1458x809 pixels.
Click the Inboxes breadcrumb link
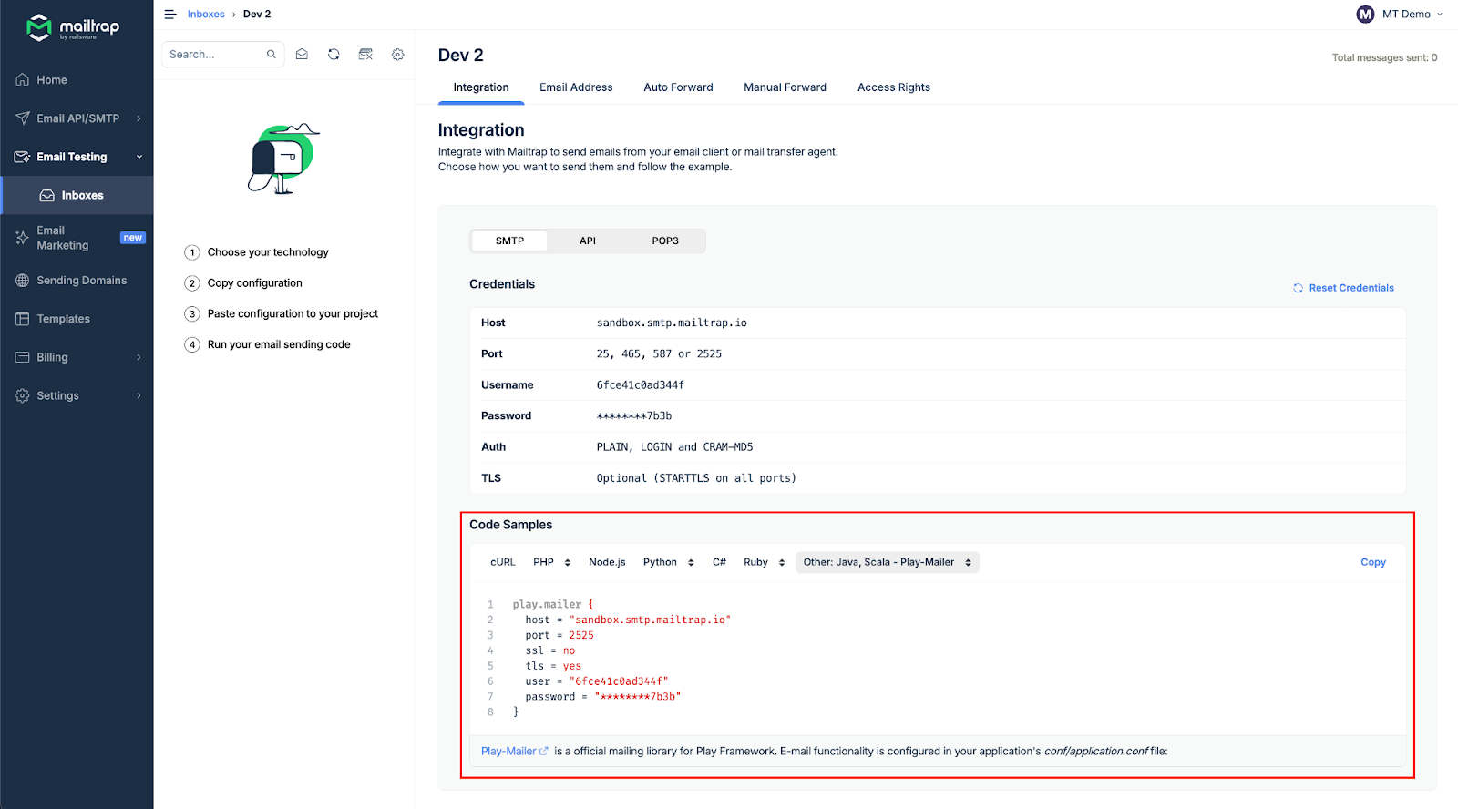pos(206,15)
